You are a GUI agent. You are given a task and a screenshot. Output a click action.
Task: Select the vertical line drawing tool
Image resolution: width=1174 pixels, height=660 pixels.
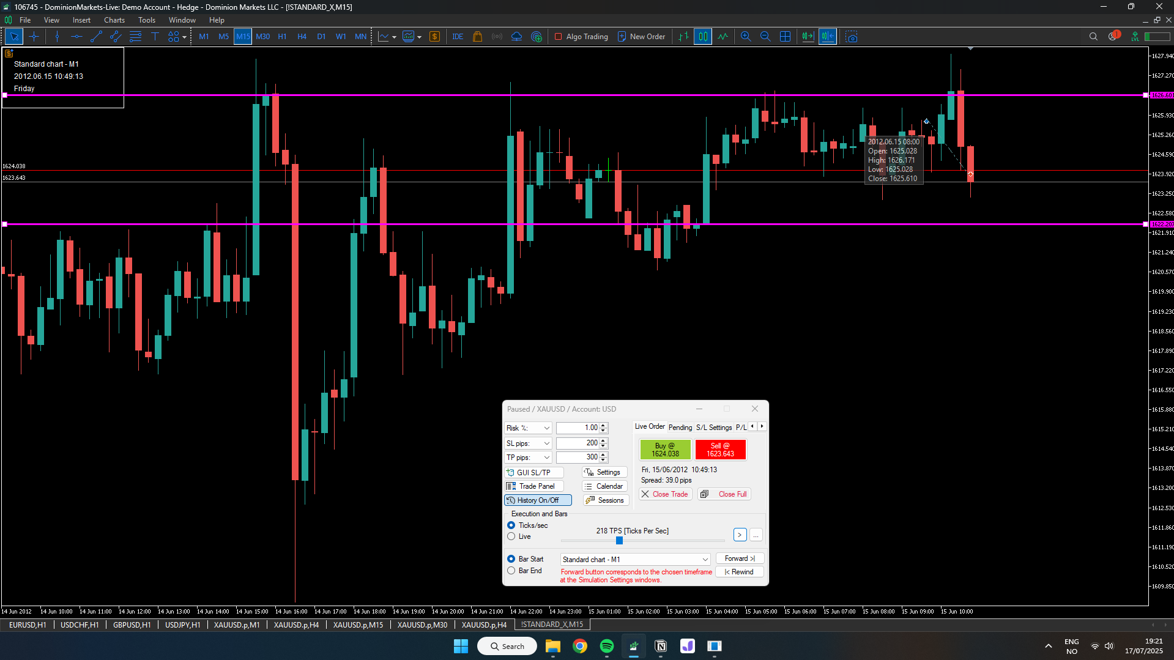coord(57,37)
